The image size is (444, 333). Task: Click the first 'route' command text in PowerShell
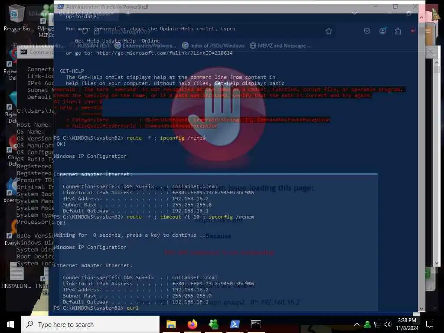point(134,138)
